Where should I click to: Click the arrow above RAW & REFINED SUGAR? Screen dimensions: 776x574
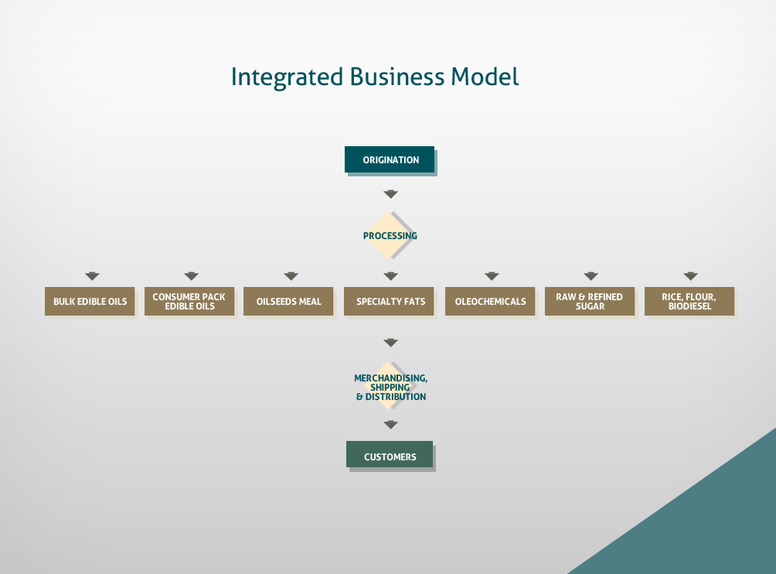pyautogui.click(x=591, y=276)
